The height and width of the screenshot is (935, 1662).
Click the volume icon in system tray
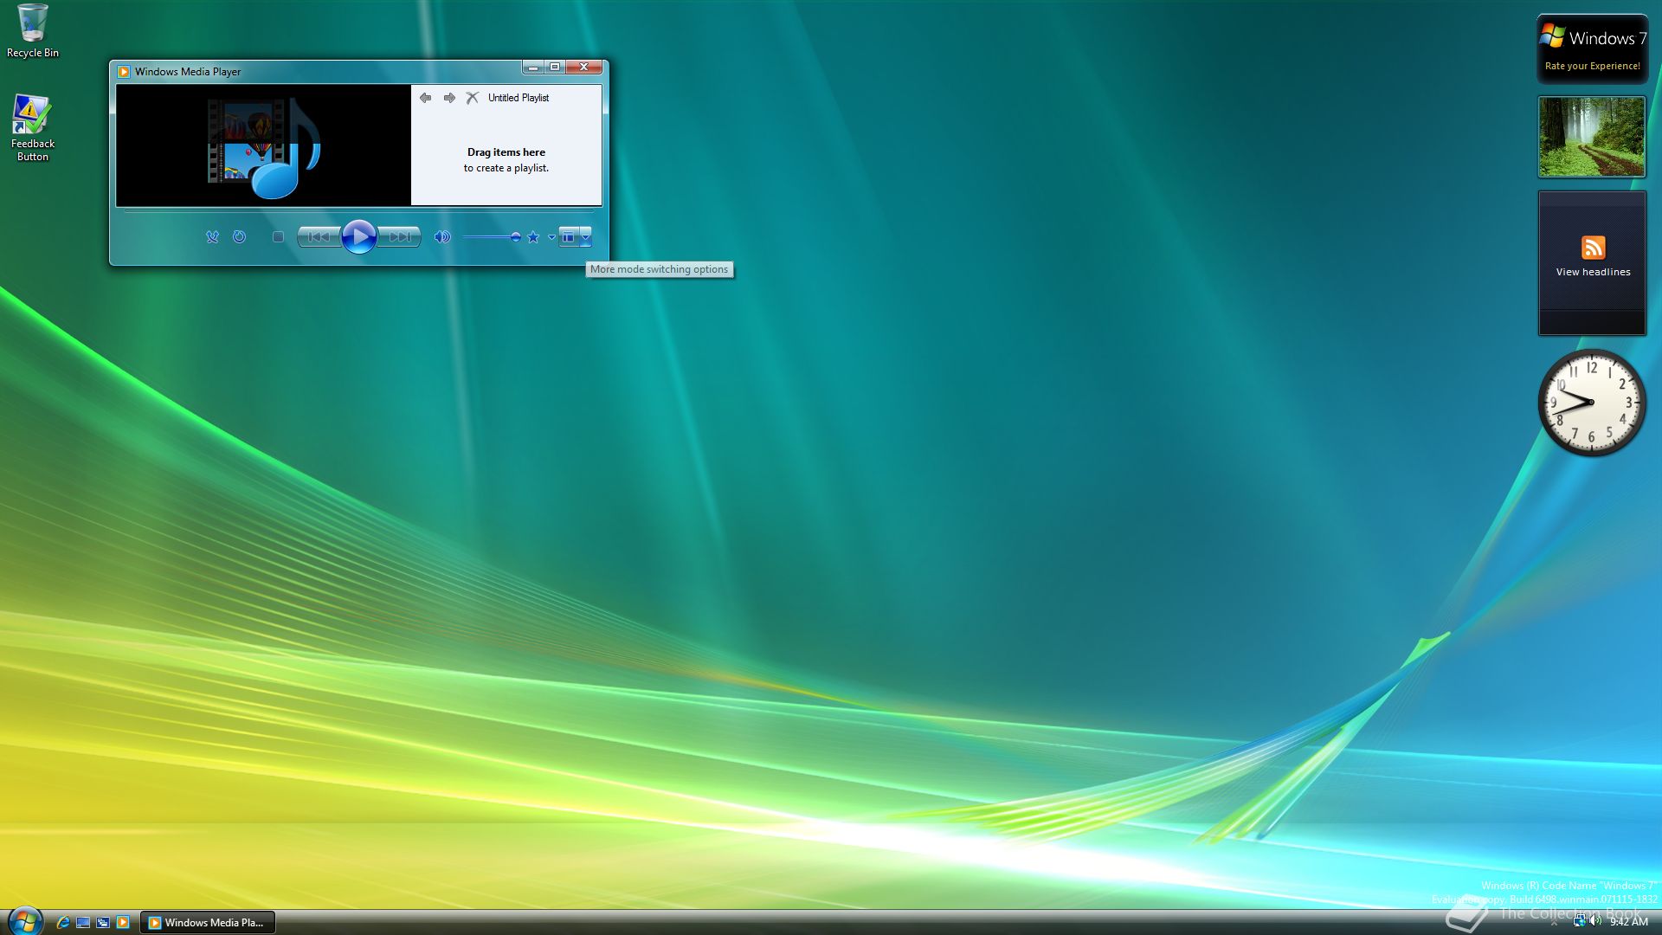point(1595,921)
